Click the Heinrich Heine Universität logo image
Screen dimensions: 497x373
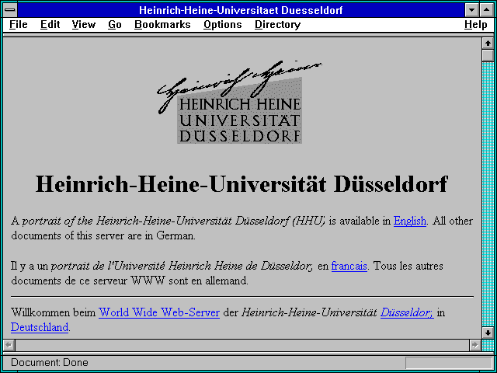coord(240,102)
